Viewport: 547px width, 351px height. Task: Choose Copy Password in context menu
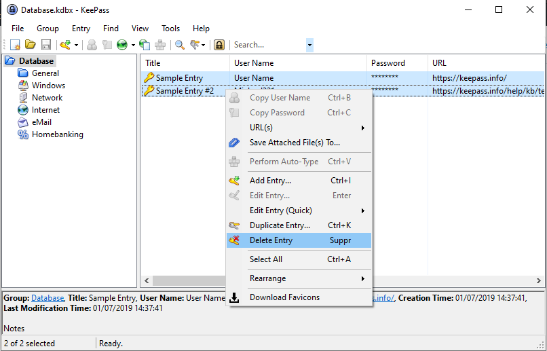point(299,113)
